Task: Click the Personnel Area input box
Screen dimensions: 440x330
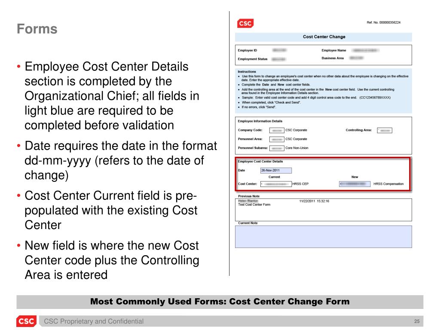Action: pyautogui.click(x=277, y=140)
